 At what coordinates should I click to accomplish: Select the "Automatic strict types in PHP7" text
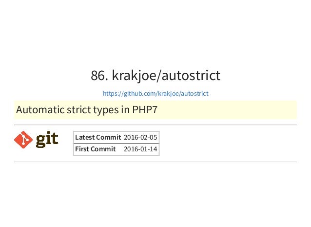[x=87, y=110]
